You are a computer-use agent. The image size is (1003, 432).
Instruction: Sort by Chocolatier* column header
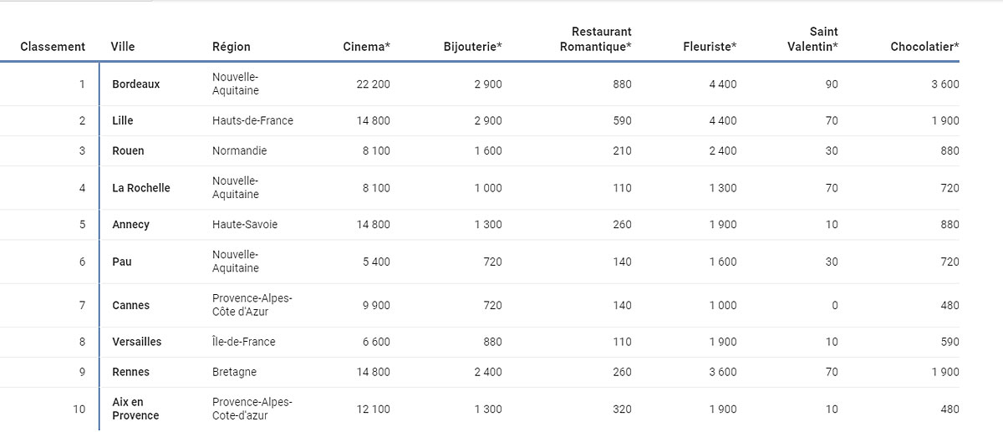point(924,47)
